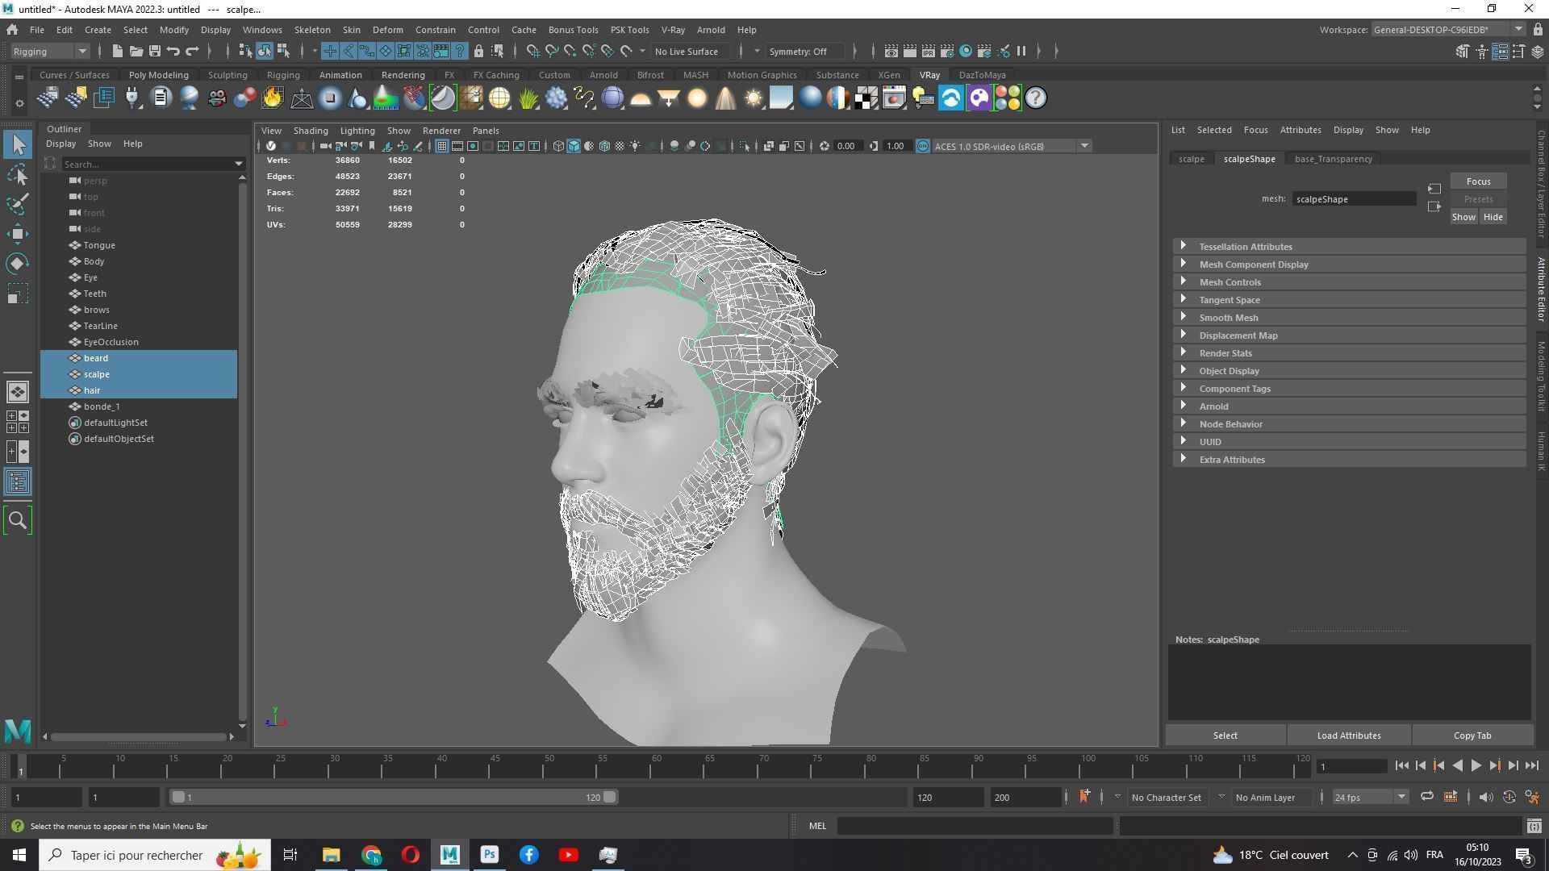Activate the Rotate tool
1549x871 pixels.
click(18, 264)
